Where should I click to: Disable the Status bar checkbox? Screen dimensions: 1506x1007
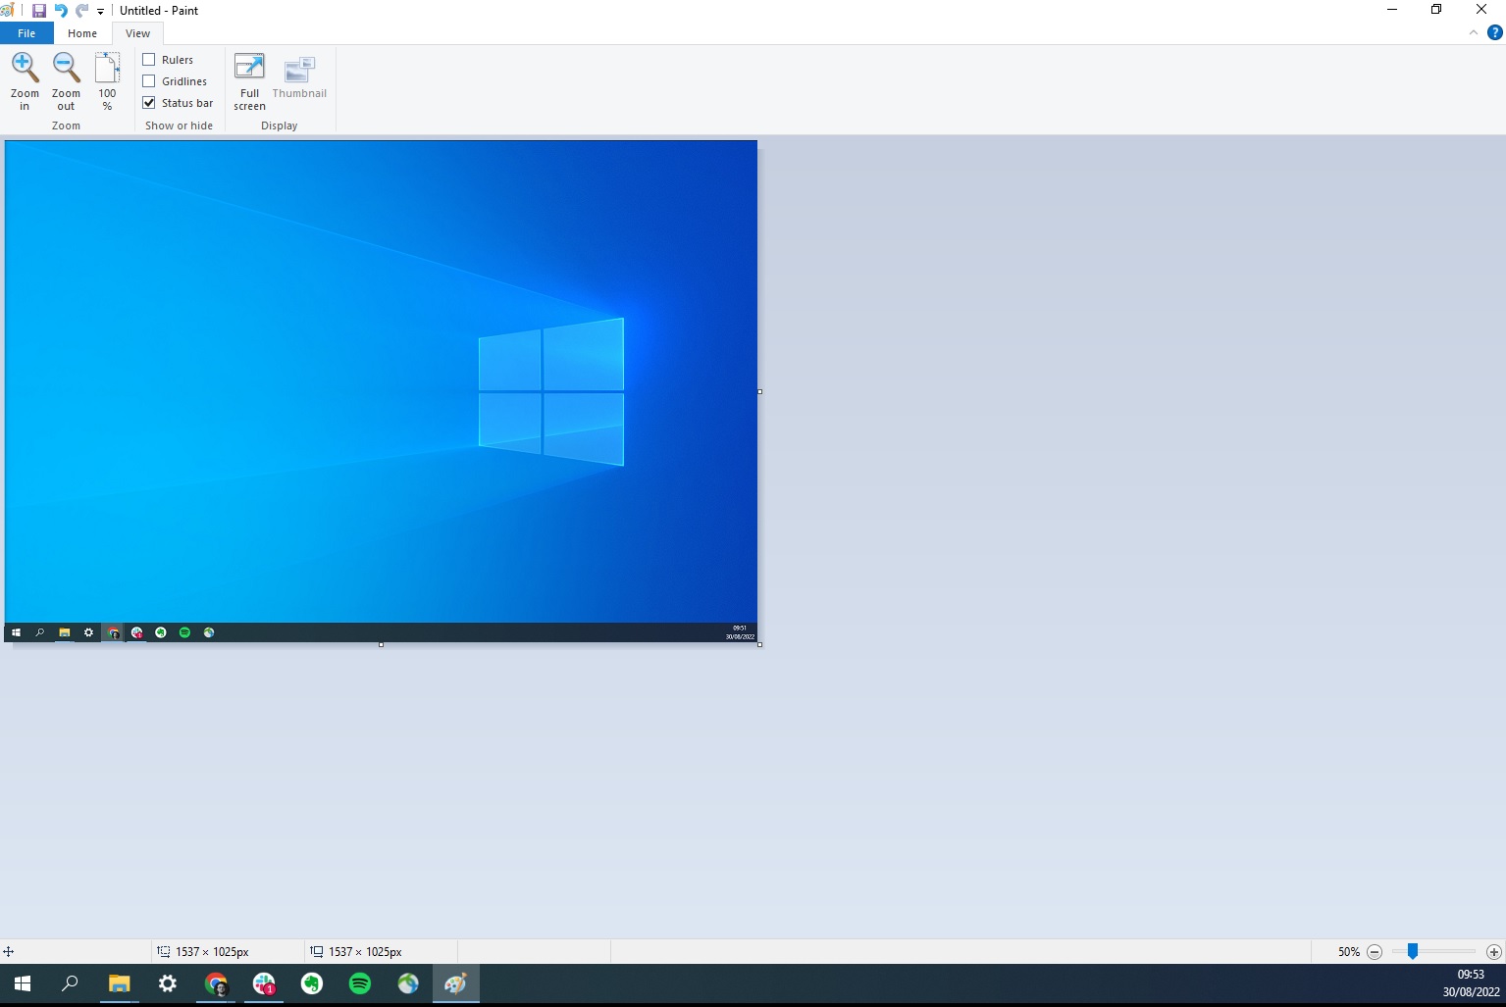(148, 102)
